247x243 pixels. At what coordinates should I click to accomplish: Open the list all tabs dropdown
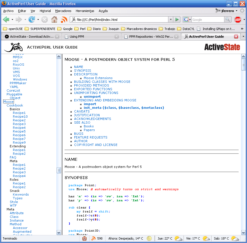click(x=243, y=36)
